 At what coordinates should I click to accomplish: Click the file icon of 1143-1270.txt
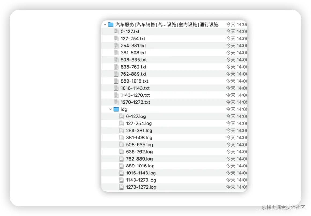tap(116, 95)
